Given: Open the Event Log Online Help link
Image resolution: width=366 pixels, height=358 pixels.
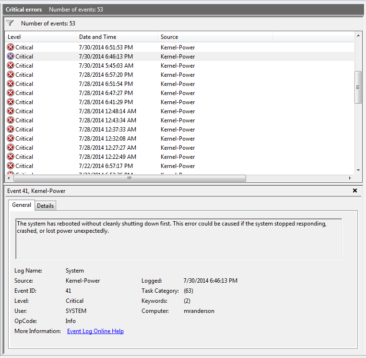Looking at the screenshot, I should tap(95, 331).
